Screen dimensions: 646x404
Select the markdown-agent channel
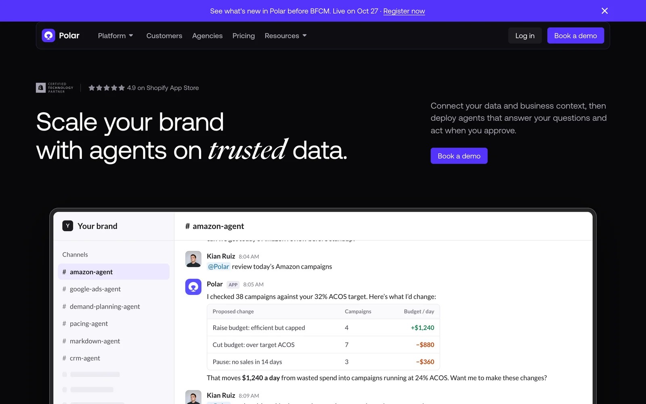coord(114,341)
